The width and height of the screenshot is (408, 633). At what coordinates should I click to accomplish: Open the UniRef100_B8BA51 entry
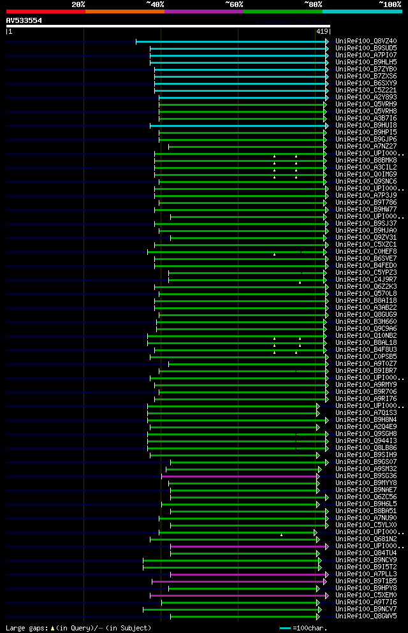coord(366,511)
